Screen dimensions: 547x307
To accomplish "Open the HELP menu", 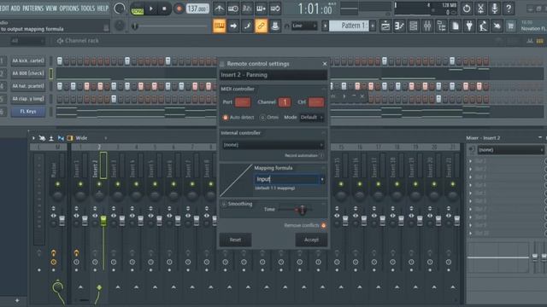I will (x=103, y=8).
